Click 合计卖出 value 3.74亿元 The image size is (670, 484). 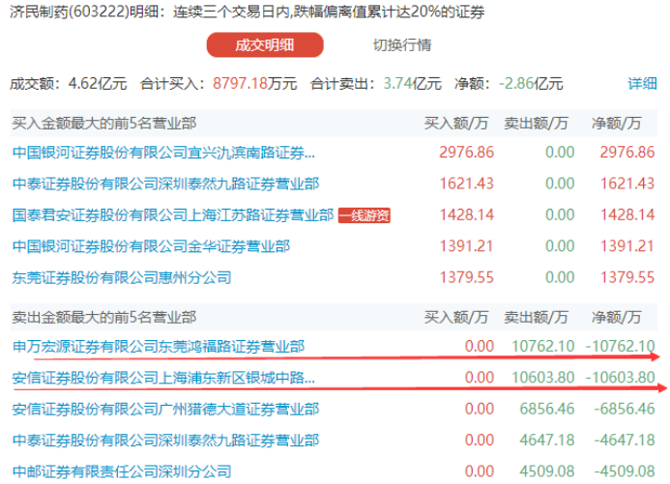point(412,83)
